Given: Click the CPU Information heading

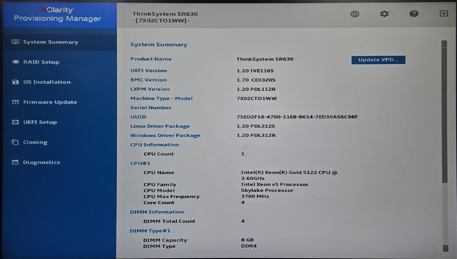Looking at the screenshot, I should click(155, 145).
